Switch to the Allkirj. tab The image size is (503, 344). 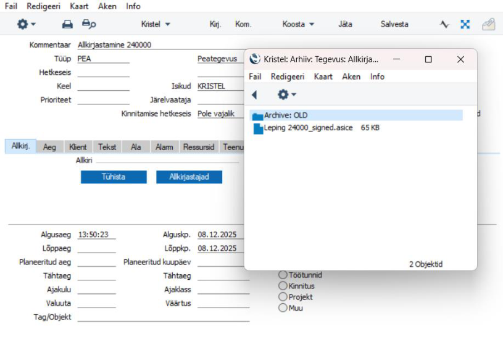click(x=20, y=146)
